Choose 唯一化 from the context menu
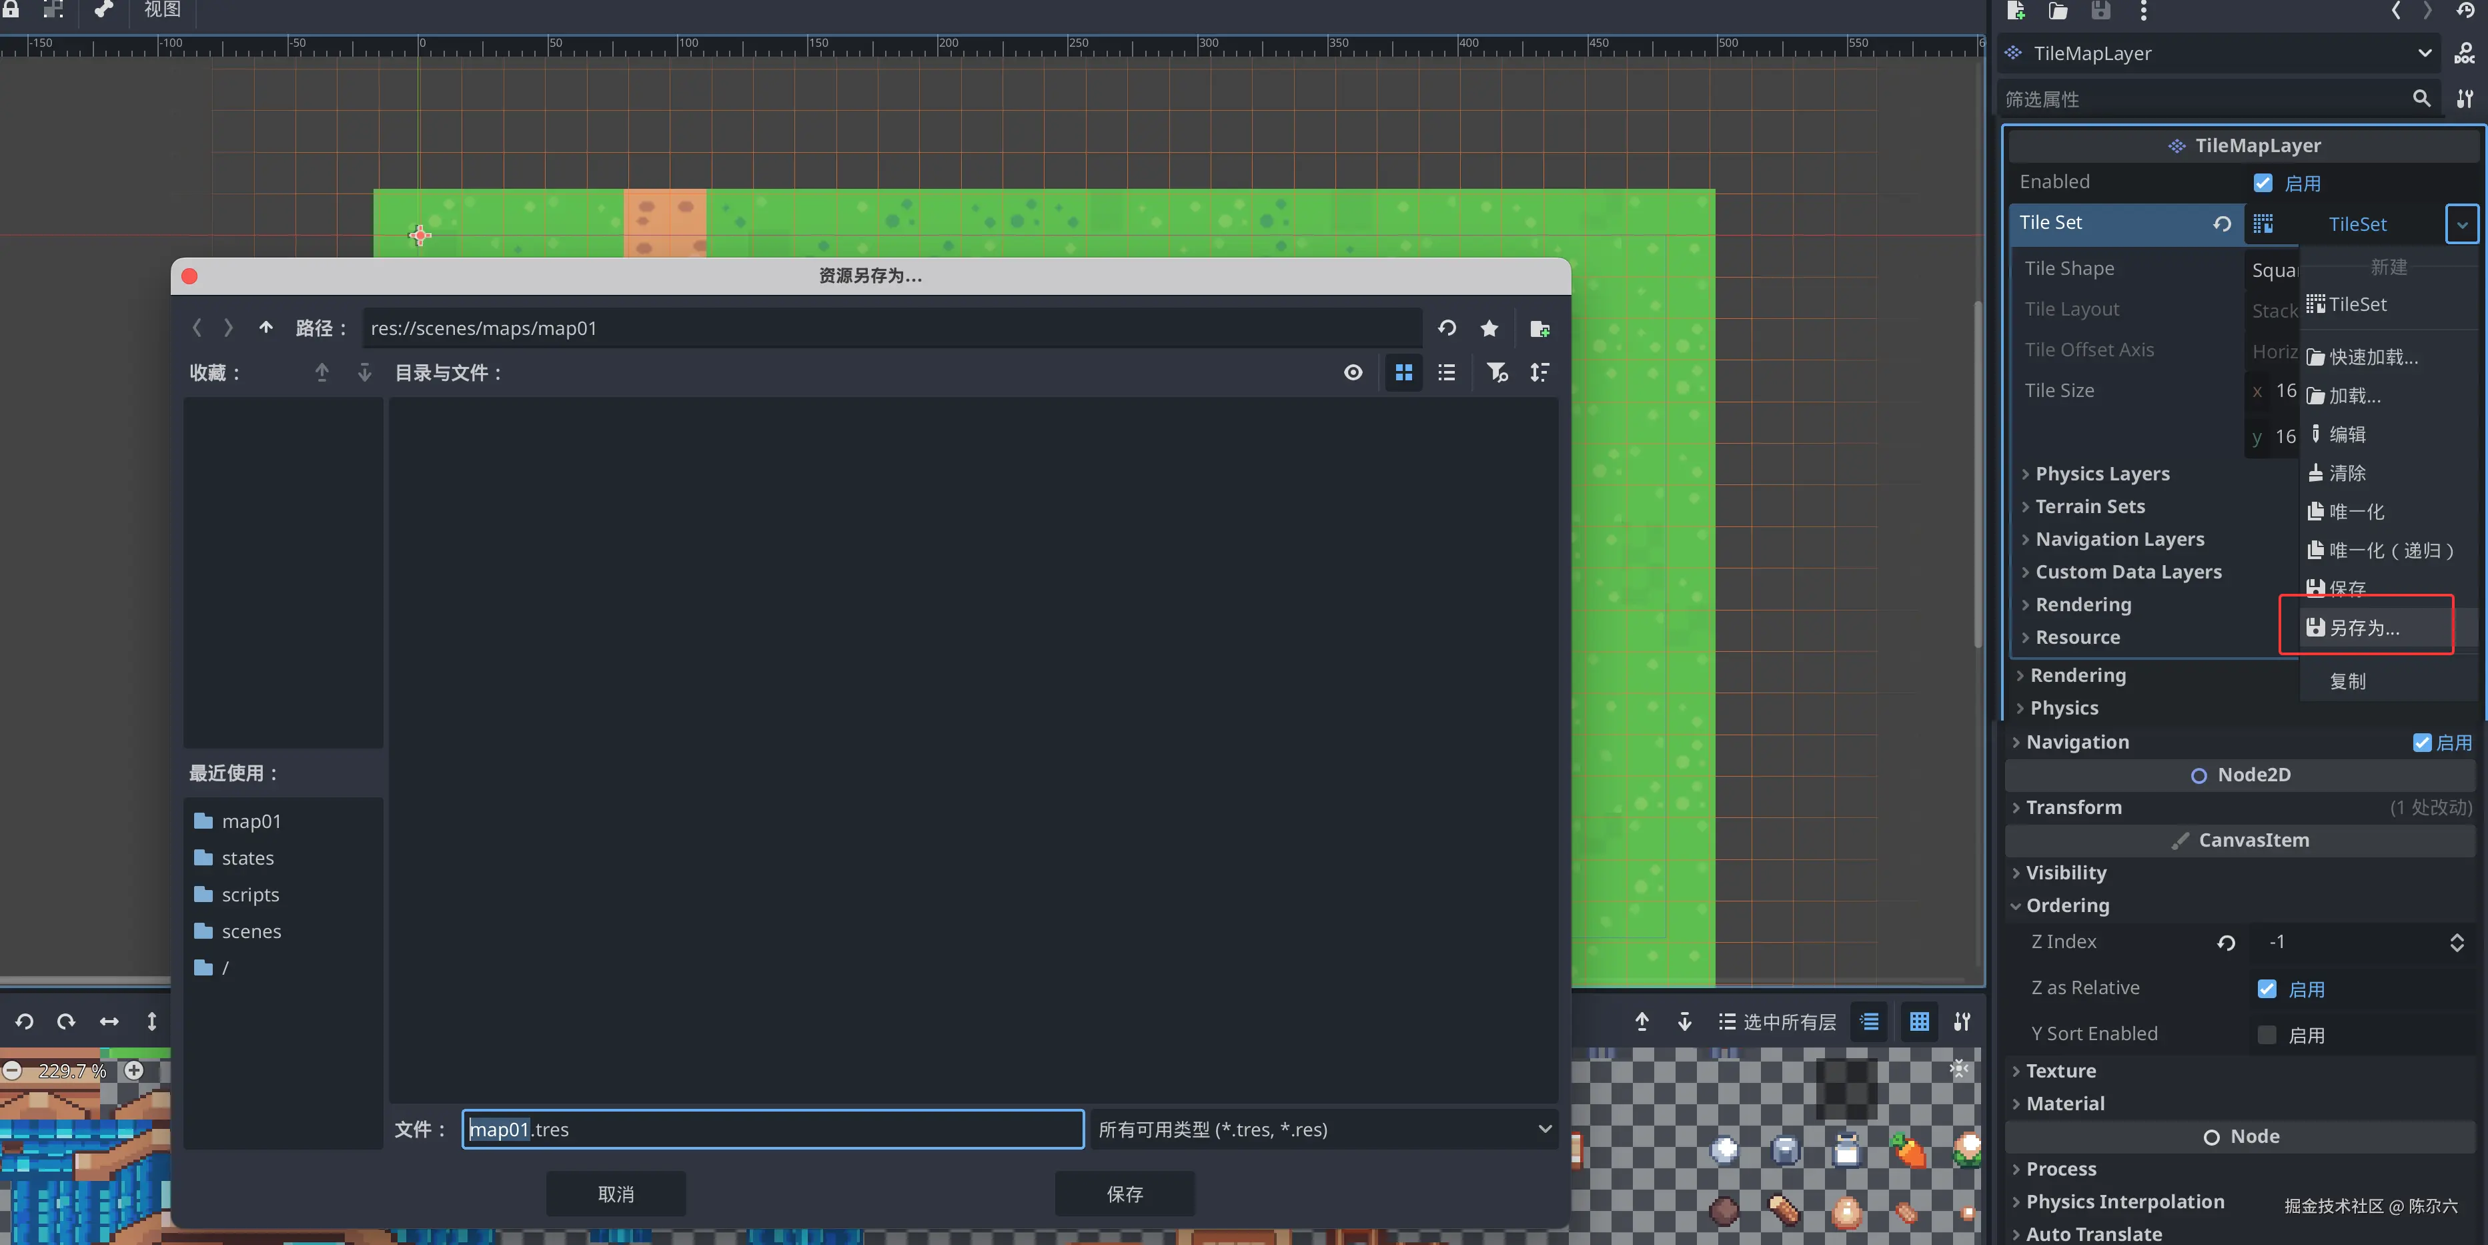2488x1245 pixels. [x=2356, y=512]
